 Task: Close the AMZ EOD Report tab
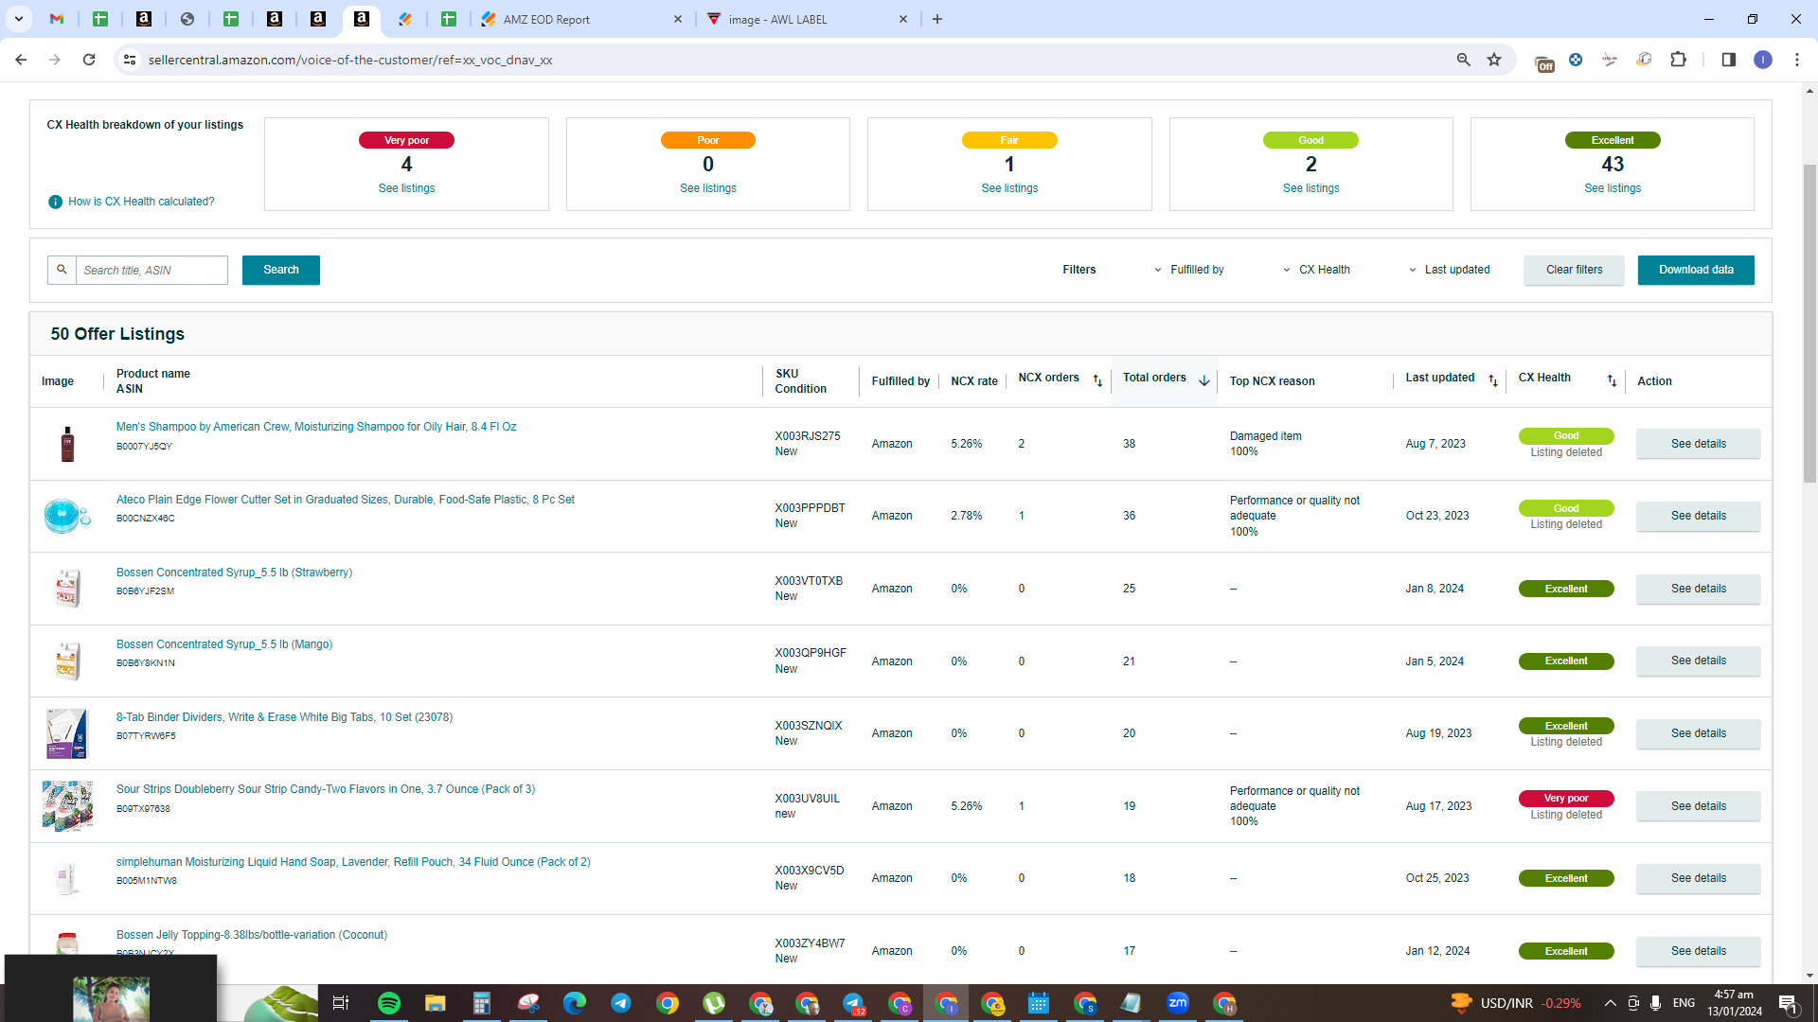pos(678,19)
